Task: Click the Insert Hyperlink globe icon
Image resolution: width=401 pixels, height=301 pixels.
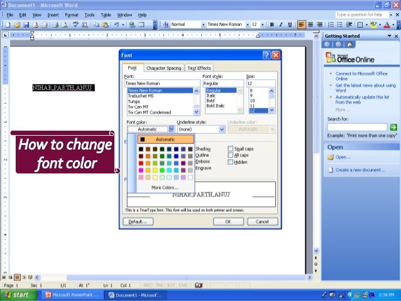Action: point(132,25)
